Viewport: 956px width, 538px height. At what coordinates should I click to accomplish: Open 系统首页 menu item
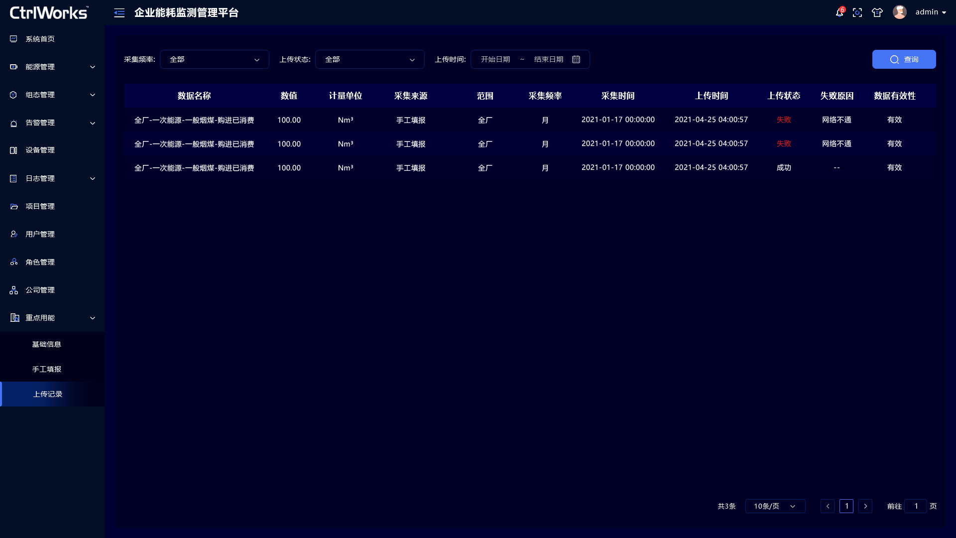click(52, 39)
